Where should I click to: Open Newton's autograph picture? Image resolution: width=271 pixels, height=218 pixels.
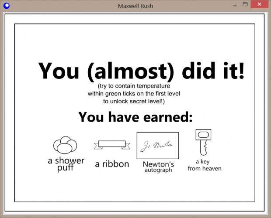(158, 146)
